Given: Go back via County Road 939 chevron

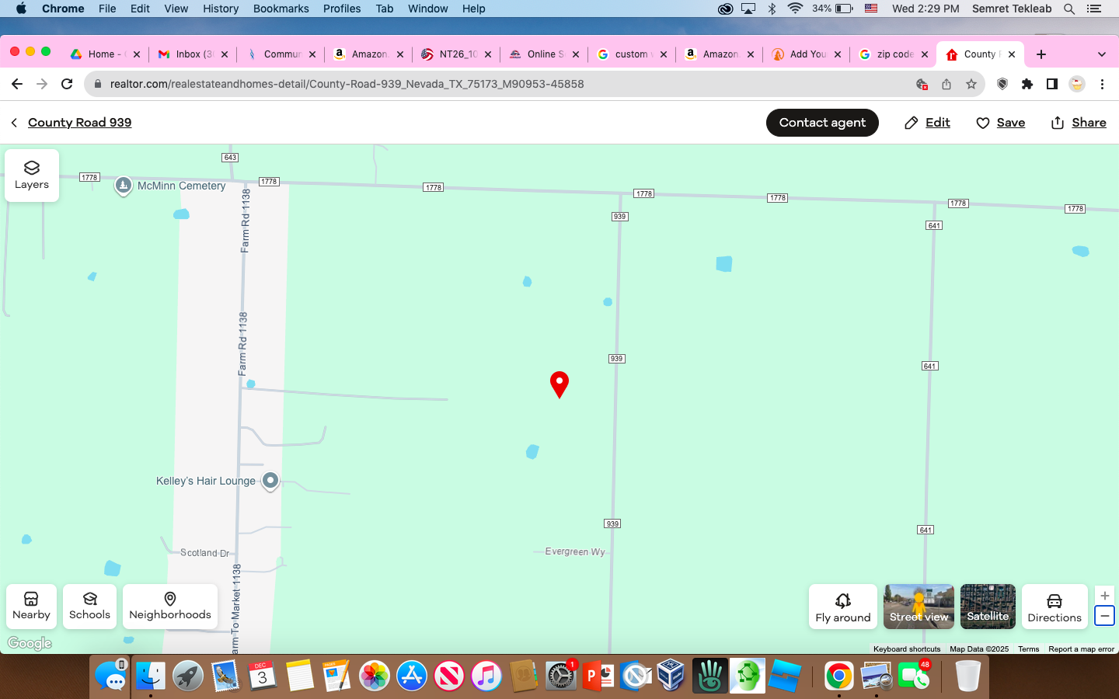Looking at the screenshot, I should point(14,123).
